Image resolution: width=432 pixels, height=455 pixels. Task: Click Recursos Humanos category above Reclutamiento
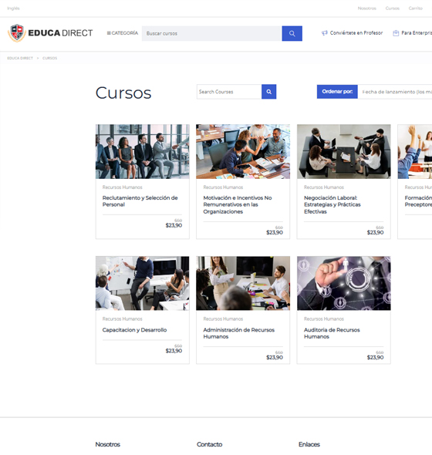pos(122,187)
